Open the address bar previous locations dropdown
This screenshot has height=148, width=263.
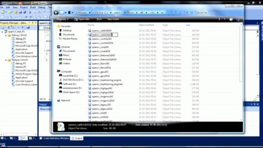(187, 13)
